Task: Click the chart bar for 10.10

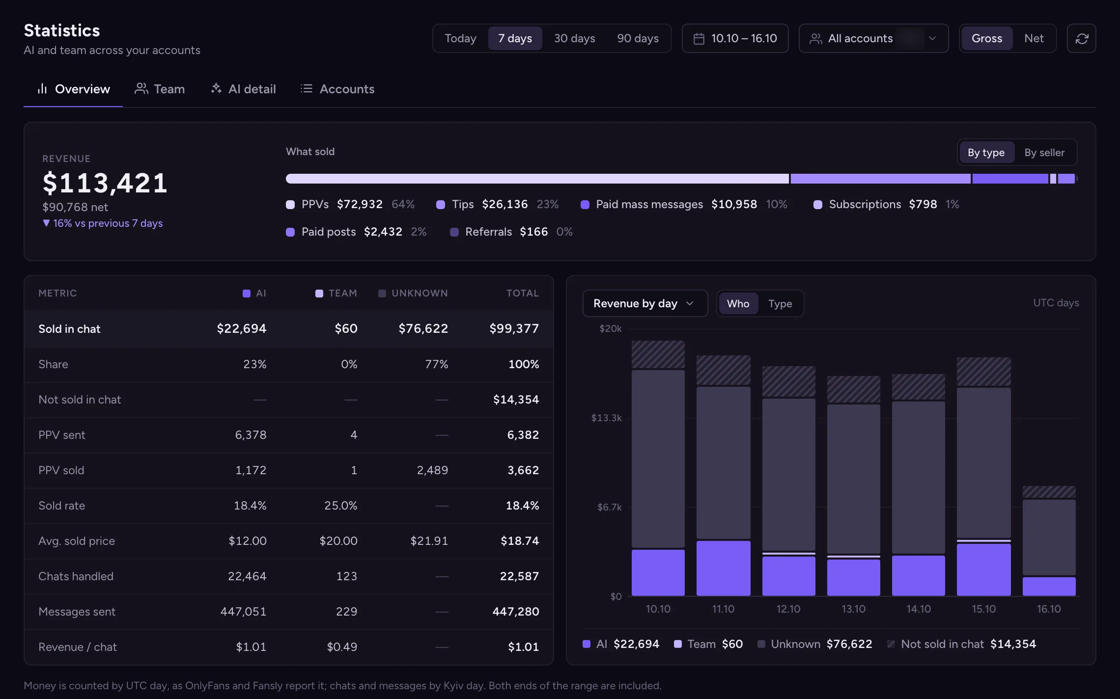Action: [658, 468]
